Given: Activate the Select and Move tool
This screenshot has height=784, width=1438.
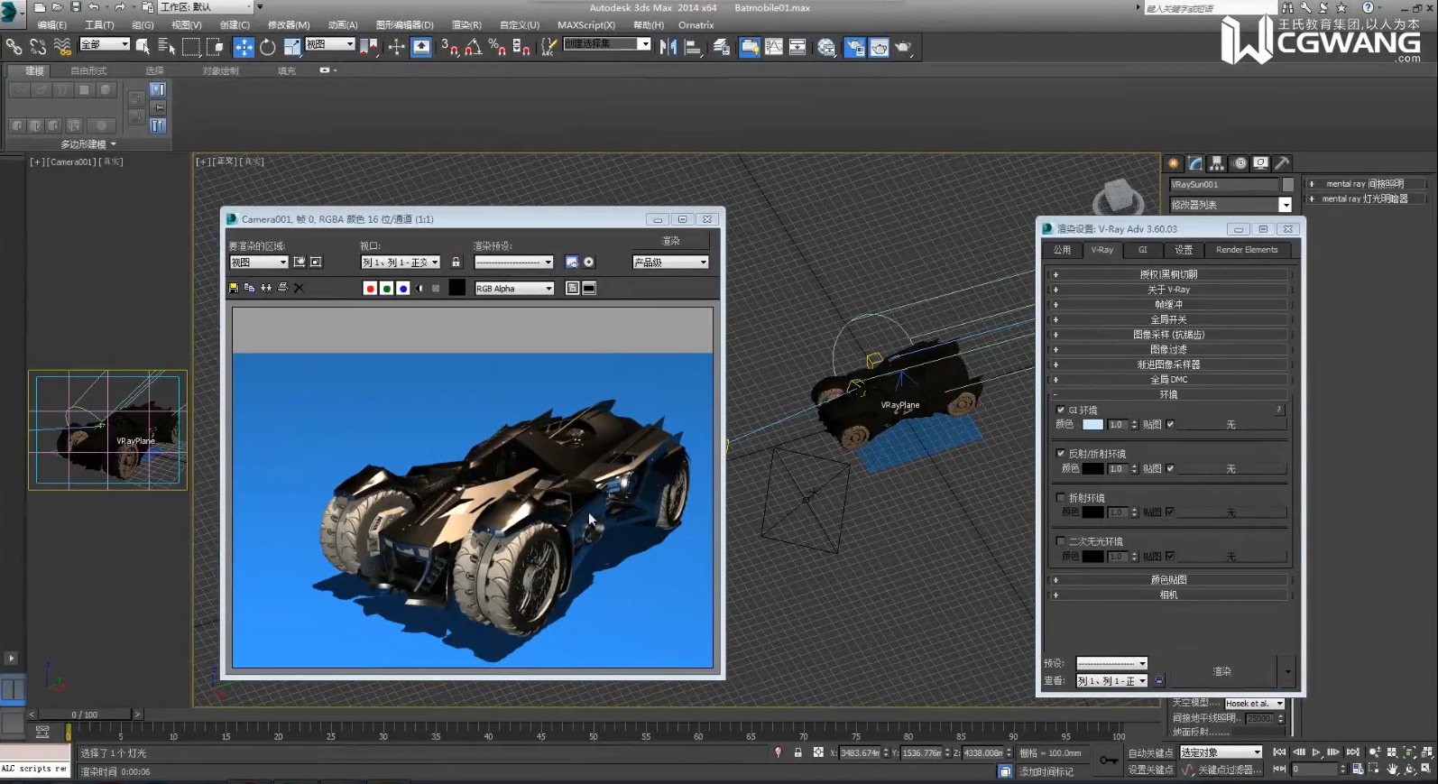Looking at the screenshot, I should [x=244, y=47].
